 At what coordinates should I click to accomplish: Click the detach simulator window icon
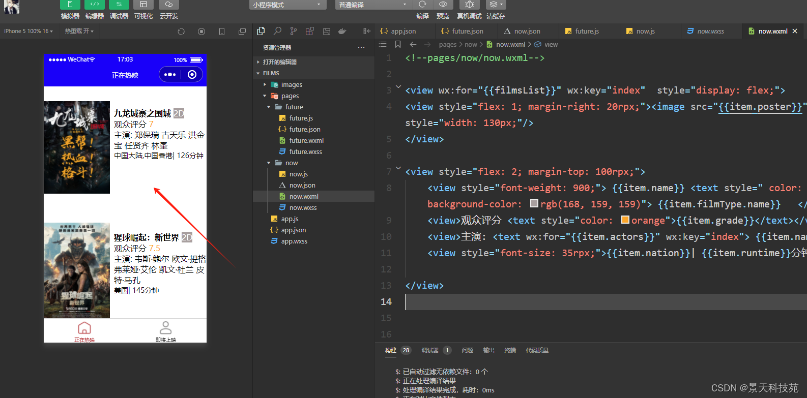tap(242, 32)
